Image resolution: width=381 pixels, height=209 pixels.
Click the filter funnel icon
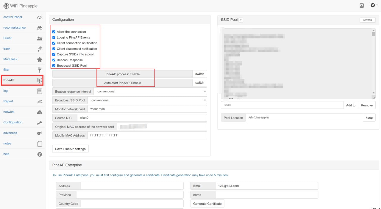click(40, 70)
